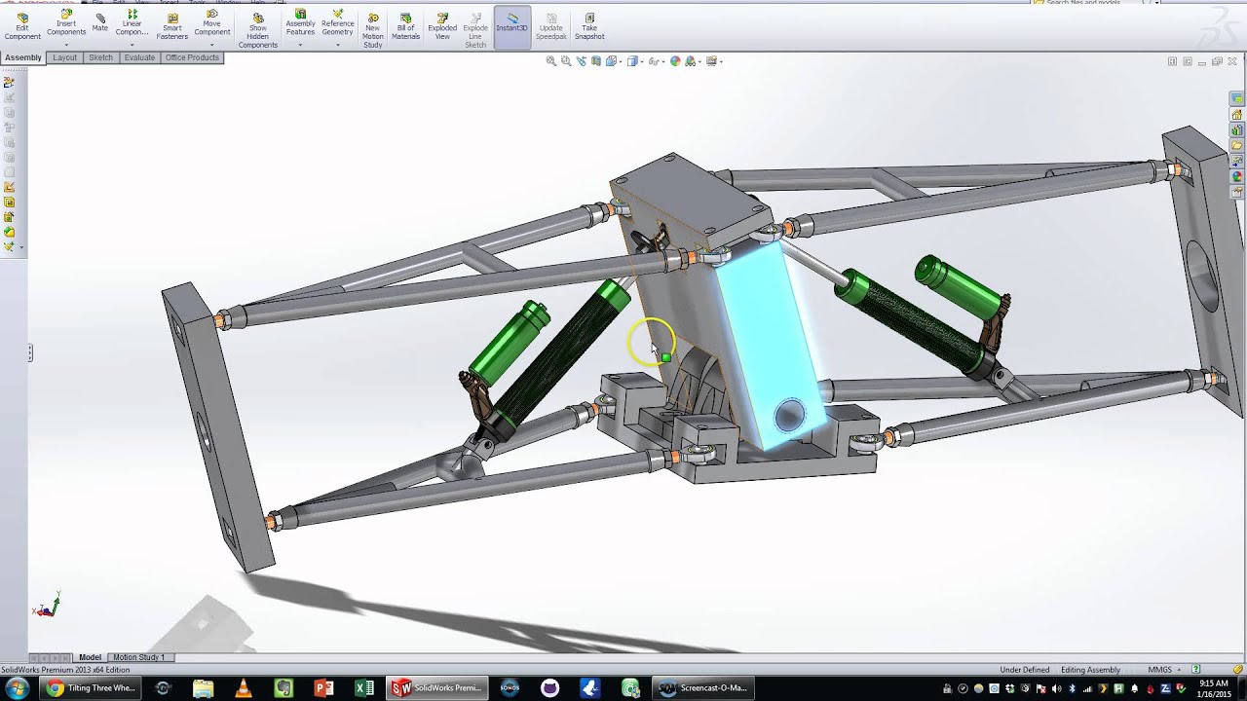Viewport: 1247px width, 701px height.
Task: Expand the collapsed left panel handle
Action: (30, 353)
